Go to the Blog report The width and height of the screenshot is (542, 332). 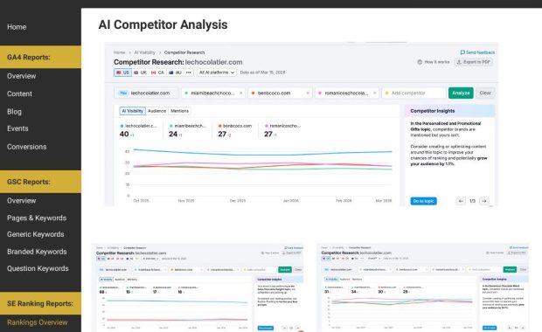point(14,112)
